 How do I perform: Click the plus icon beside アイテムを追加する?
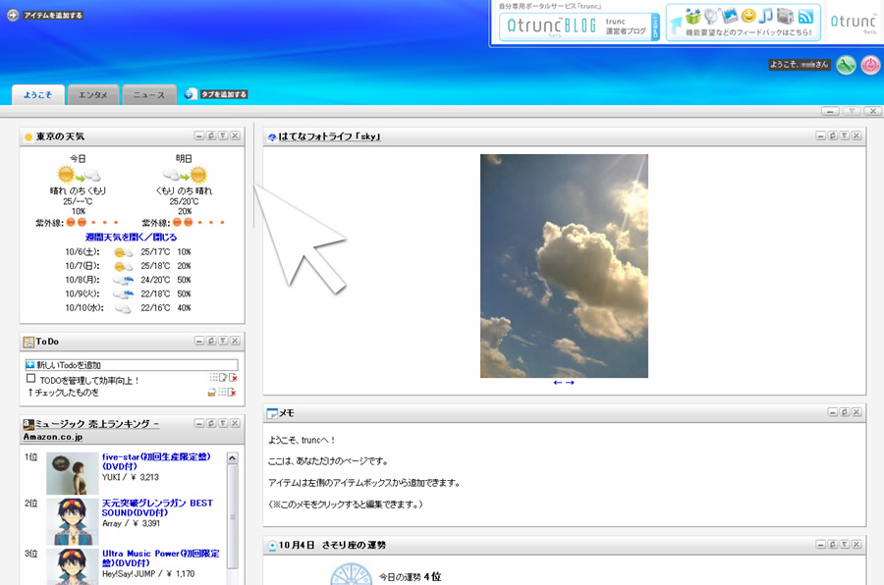(x=13, y=16)
